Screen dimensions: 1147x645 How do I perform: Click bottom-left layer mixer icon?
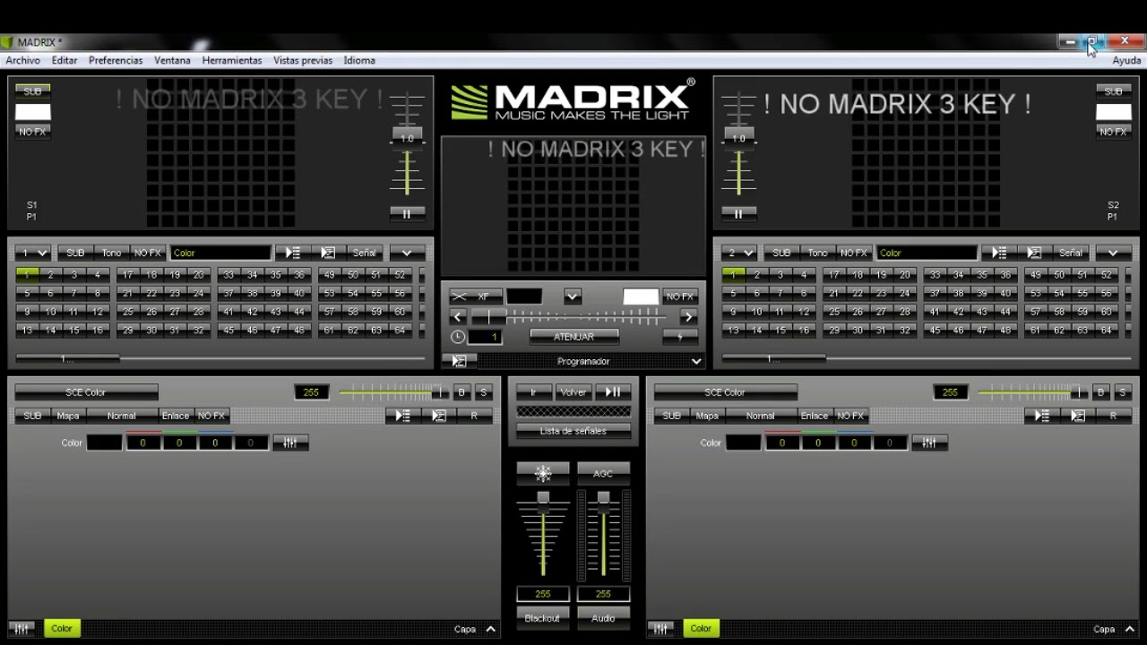[x=23, y=629]
